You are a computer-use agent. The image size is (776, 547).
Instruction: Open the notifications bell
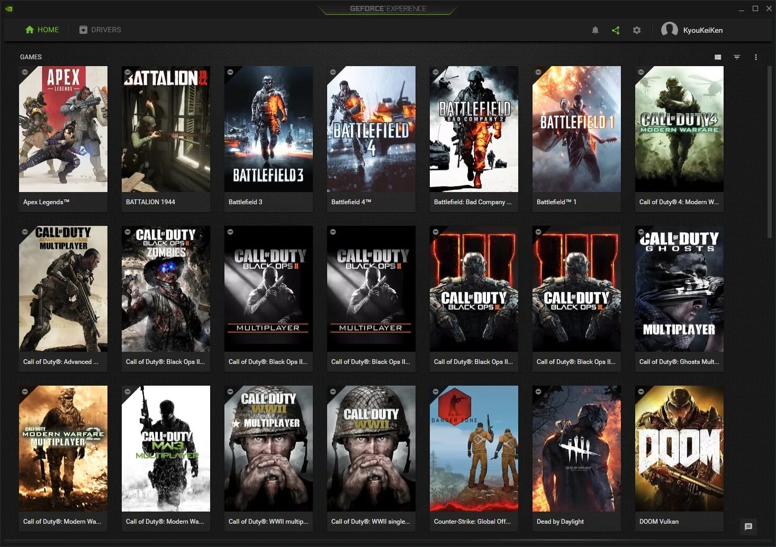[595, 30]
